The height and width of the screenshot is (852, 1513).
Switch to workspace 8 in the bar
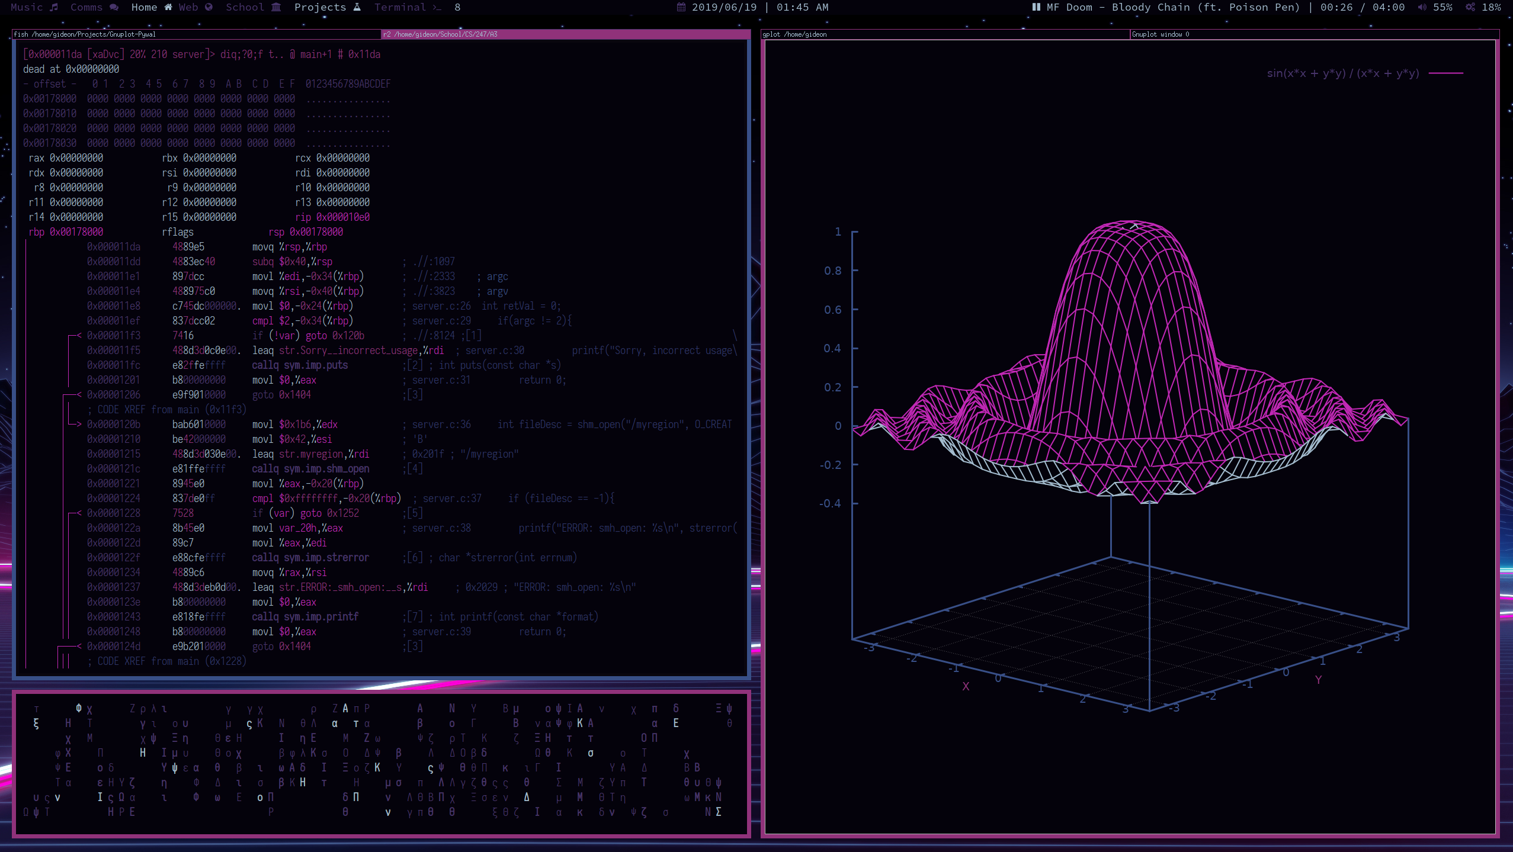[x=457, y=7]
